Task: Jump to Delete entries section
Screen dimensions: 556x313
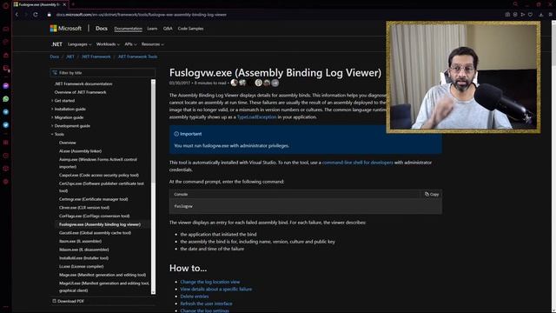Action: (195, 296)
